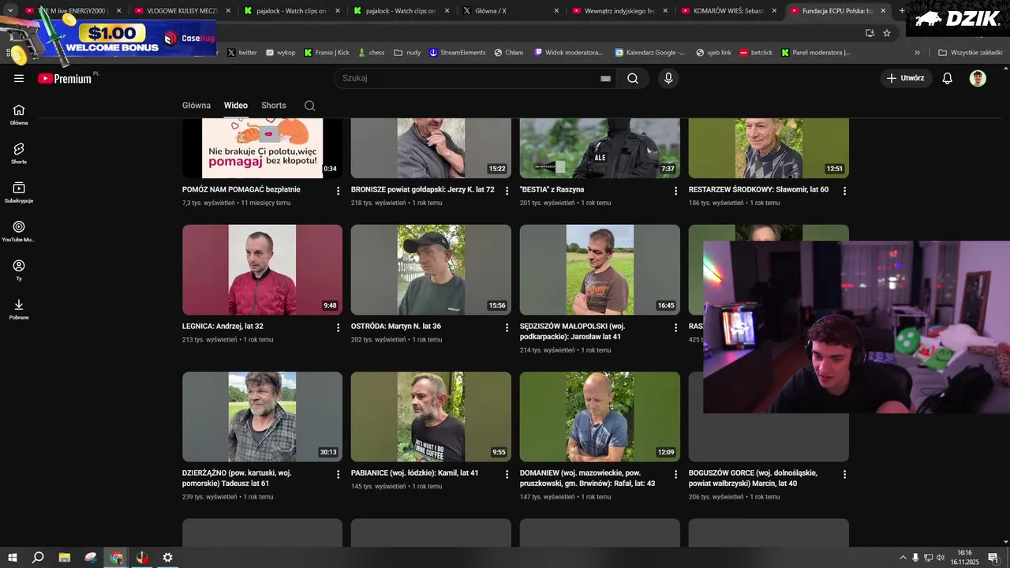
Task: Open the betclick bookmark
Action: click(x=757, y=53)
